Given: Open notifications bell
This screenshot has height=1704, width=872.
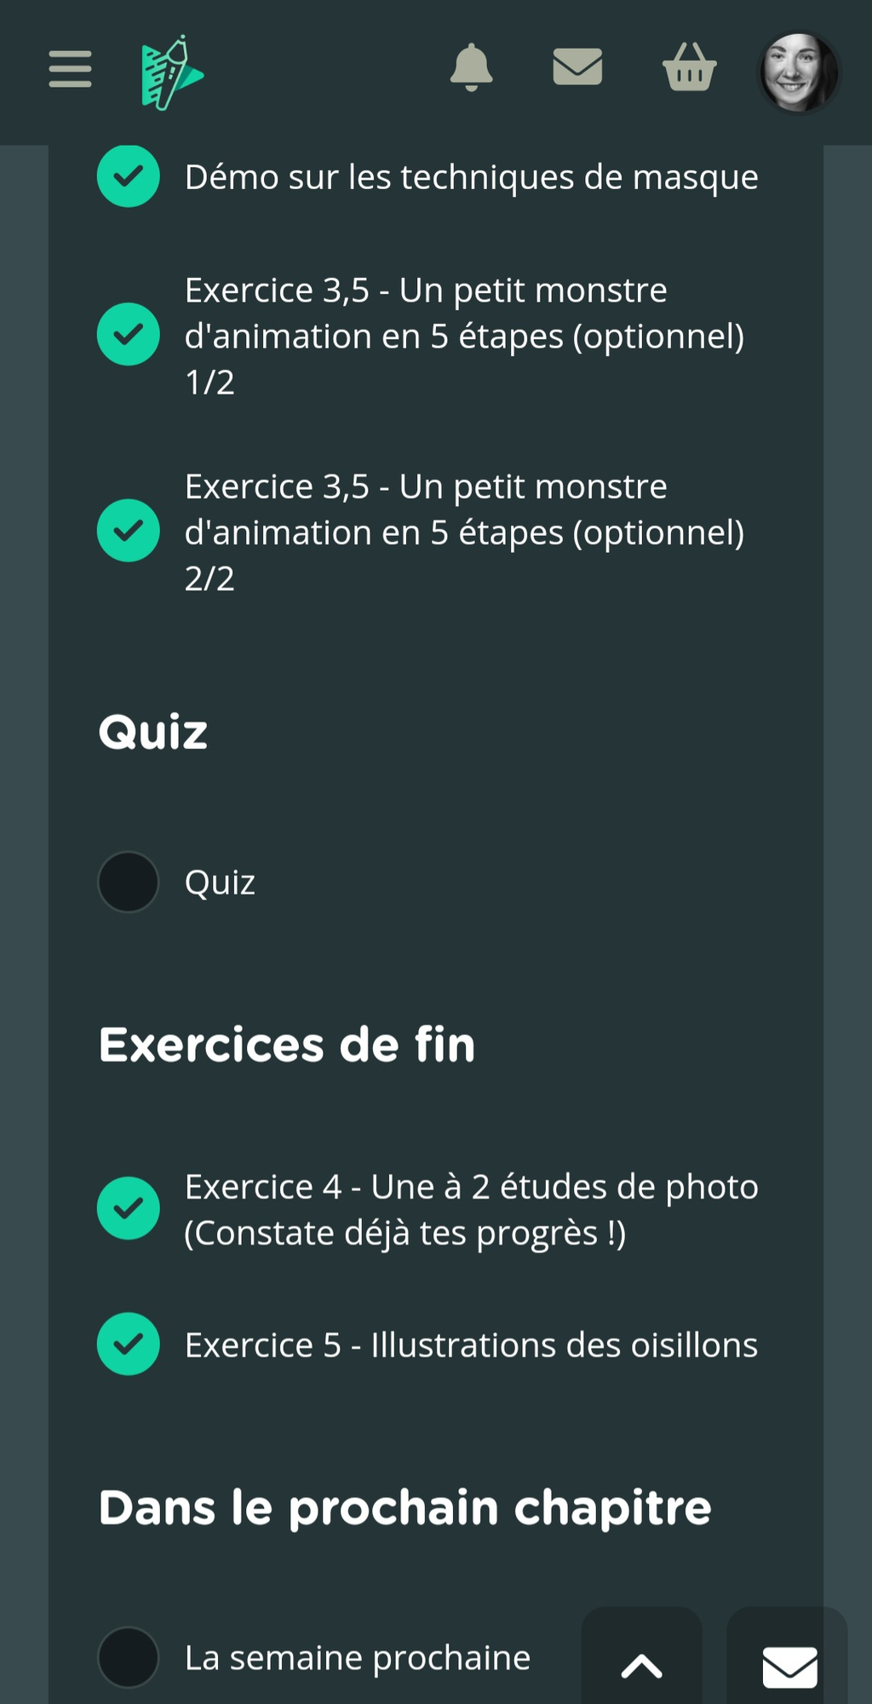Looking at the screenshot, I should point(471,68).
